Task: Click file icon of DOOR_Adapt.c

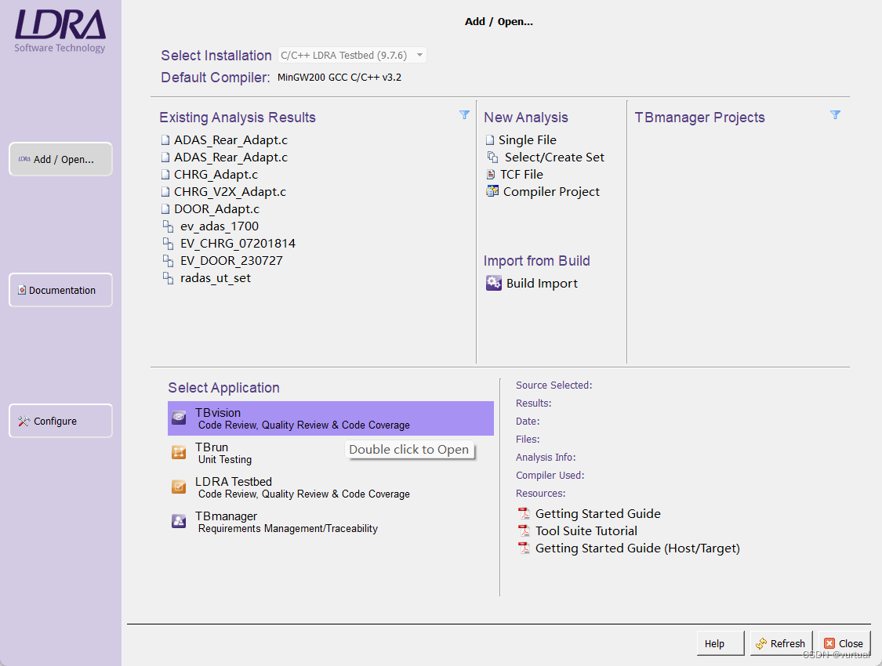Action: click(165, 209)
